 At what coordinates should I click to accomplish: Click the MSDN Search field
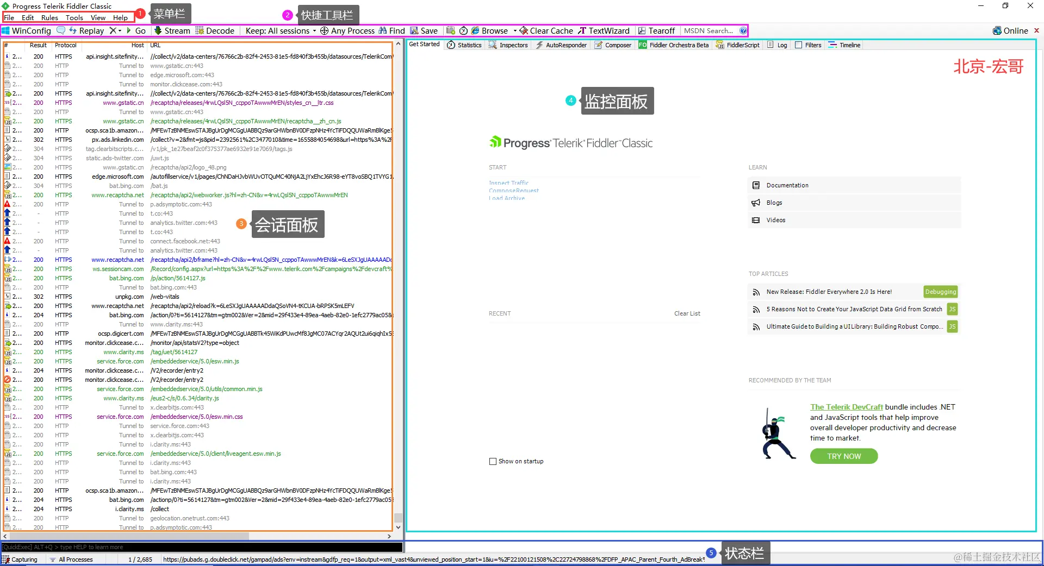point(709,31)
